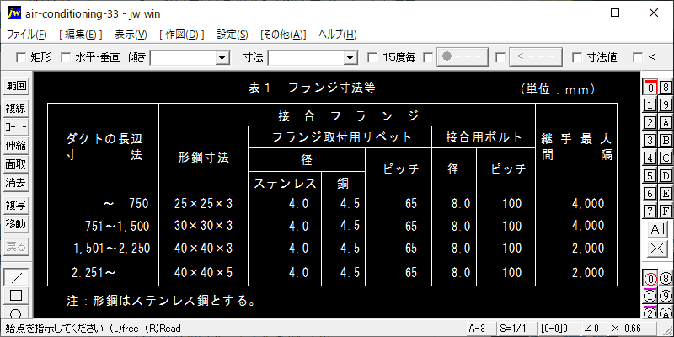The height and width of the screenshot is (337, 674).
Task: Click layer button 0
Action: tap(650, 88)
